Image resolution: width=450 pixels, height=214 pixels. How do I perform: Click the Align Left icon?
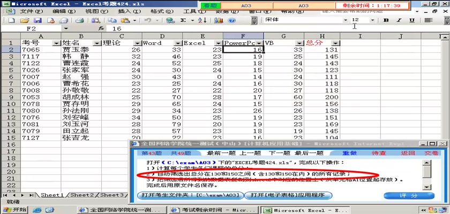[x=429, y=20]
